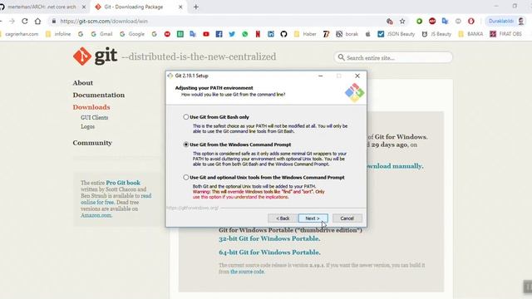Open the GitHub bookmark icon
The width and height of the screenshot is (532, 299).
(283, 34)
